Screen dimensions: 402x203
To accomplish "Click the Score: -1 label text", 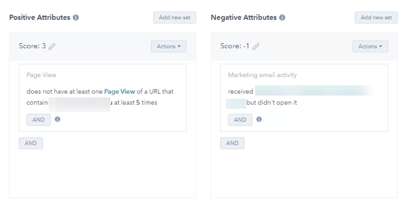I will (235, 46).
